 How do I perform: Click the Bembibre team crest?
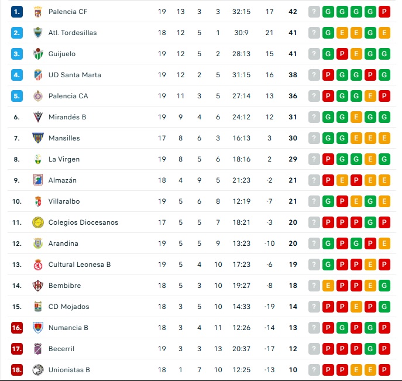click(x=38, y=286)
